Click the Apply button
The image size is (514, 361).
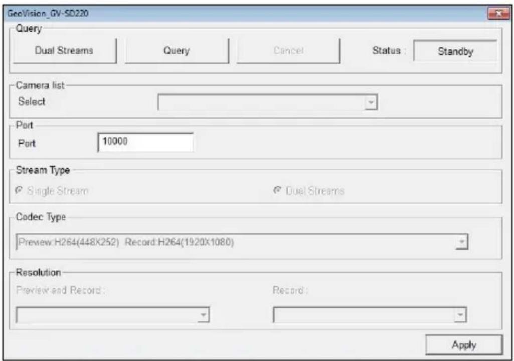pos(464,345)
